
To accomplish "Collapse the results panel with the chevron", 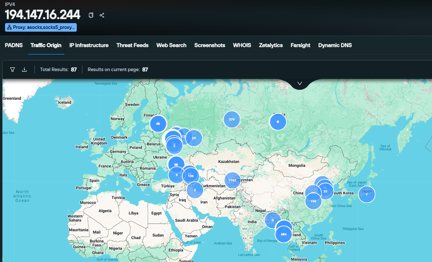I will (299, 83).
